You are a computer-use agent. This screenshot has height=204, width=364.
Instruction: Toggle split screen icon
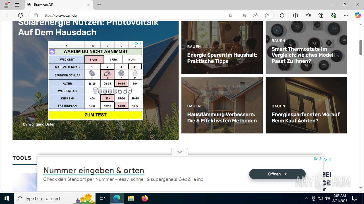(295, 15)
